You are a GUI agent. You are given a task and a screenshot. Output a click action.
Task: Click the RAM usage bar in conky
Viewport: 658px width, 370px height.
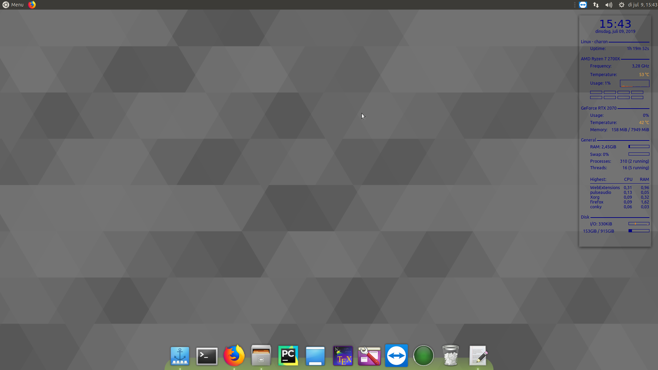[639, 147]
